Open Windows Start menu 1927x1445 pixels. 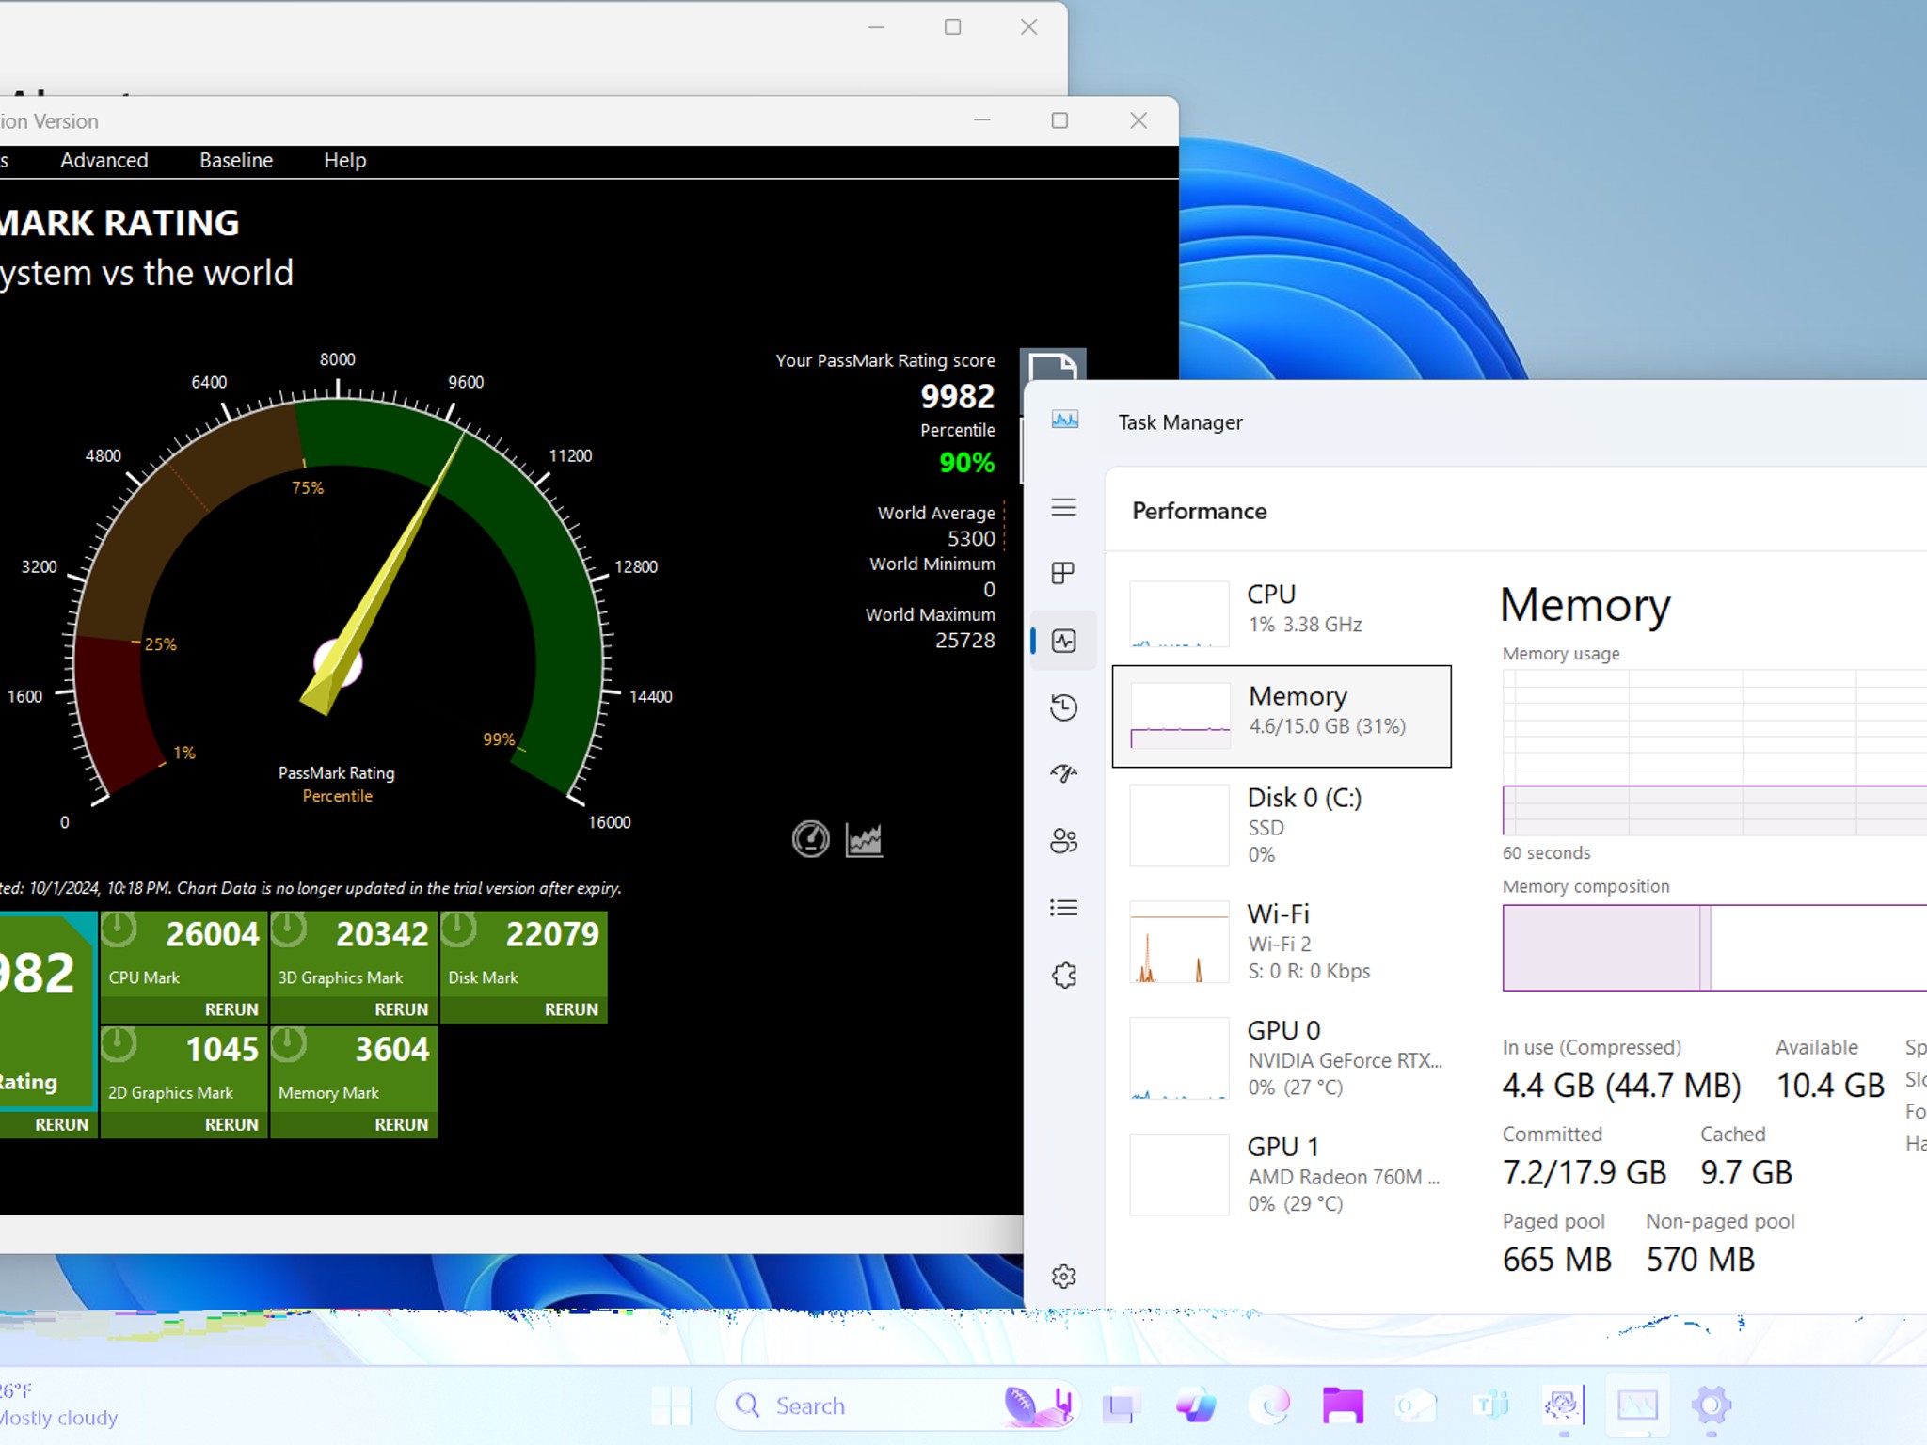(x=671, y=1405)
